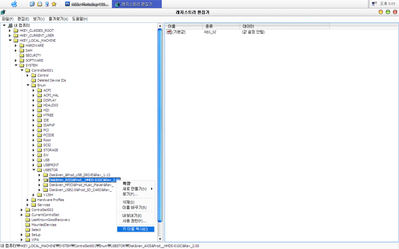Collapse the HKEY_LOCAL_MACHINE arrow

tap(10, 41)
